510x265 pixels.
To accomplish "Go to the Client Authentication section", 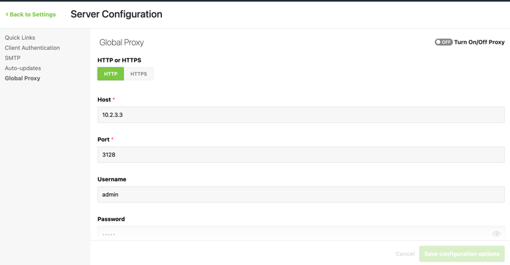I will tap(32, 48).
